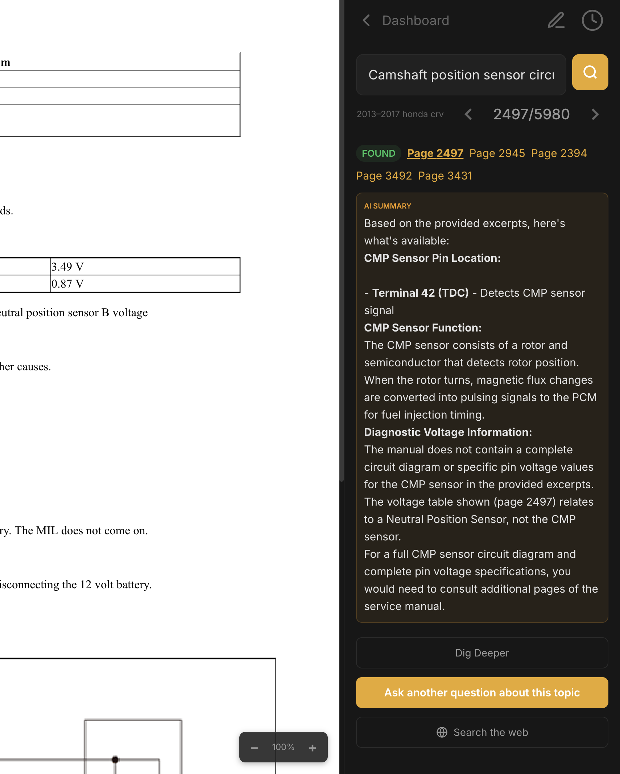Click 'Diagnostic Voltage Information:' heading
The width and height of the screenshot is (620, 774).
tap(448, 432)
